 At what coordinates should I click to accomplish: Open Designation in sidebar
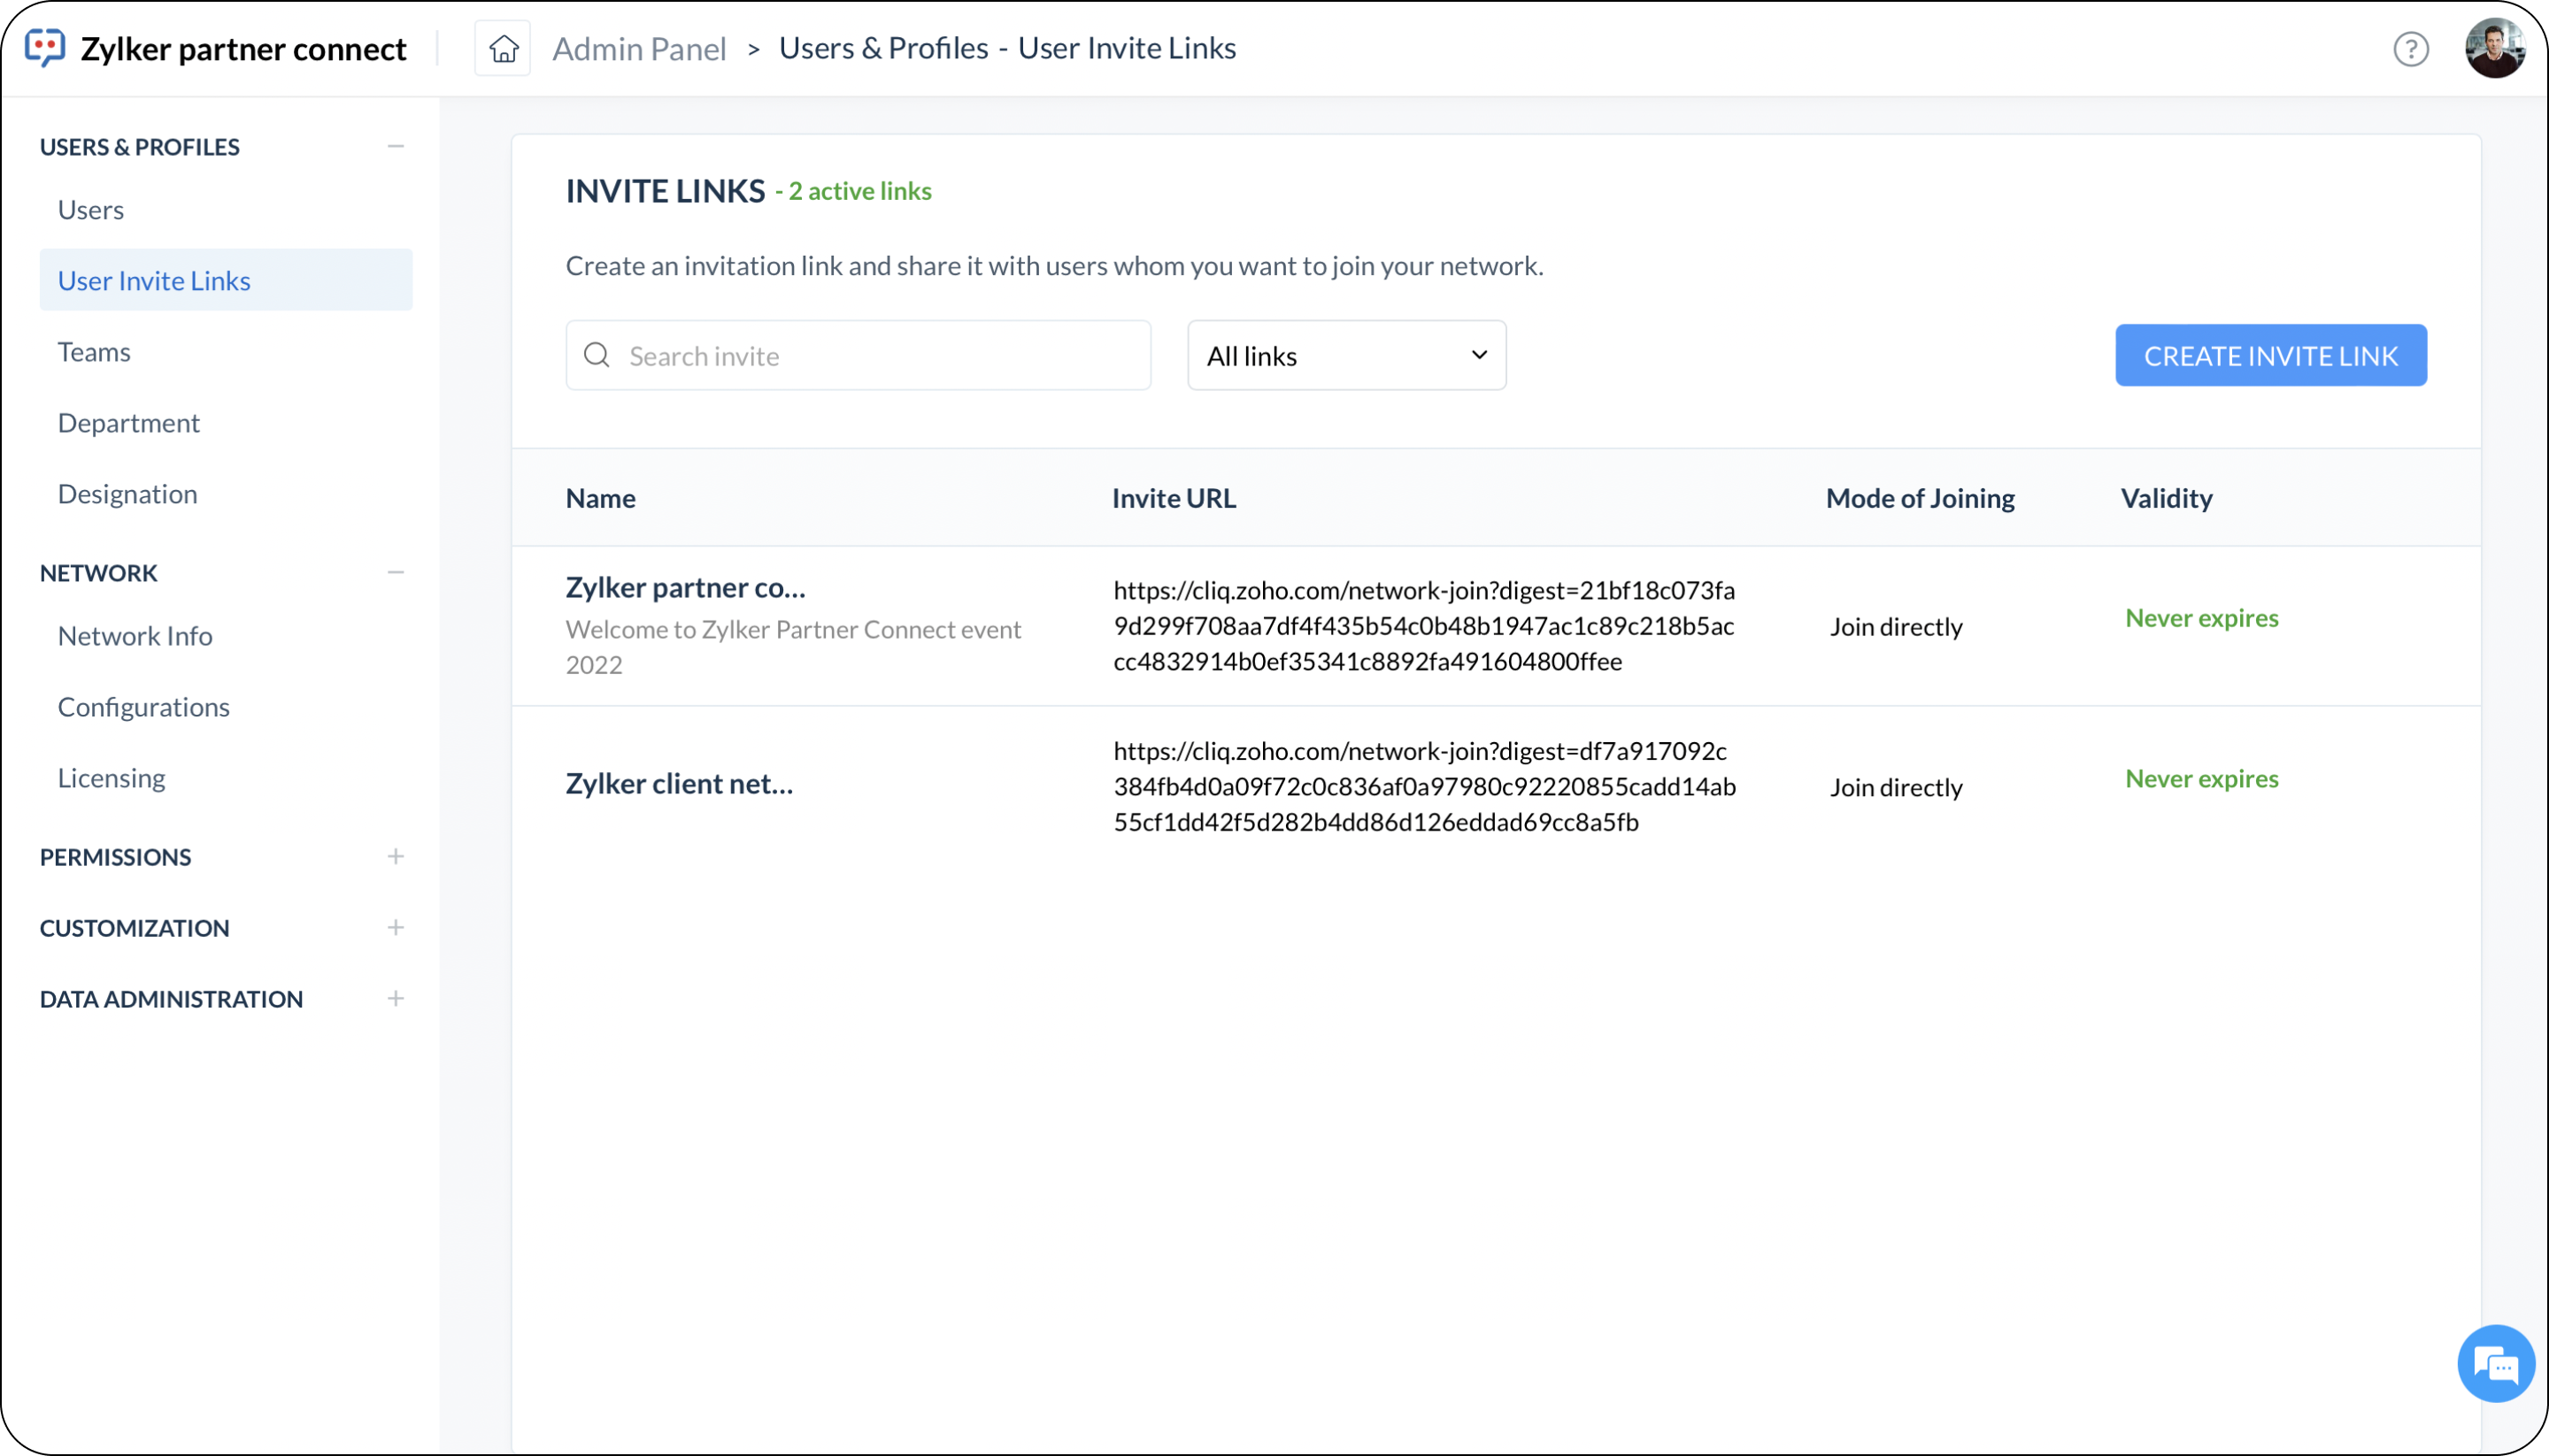[x=128, y=494]
